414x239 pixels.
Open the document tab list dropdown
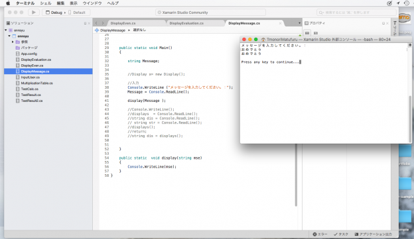(x=299, y=23)
